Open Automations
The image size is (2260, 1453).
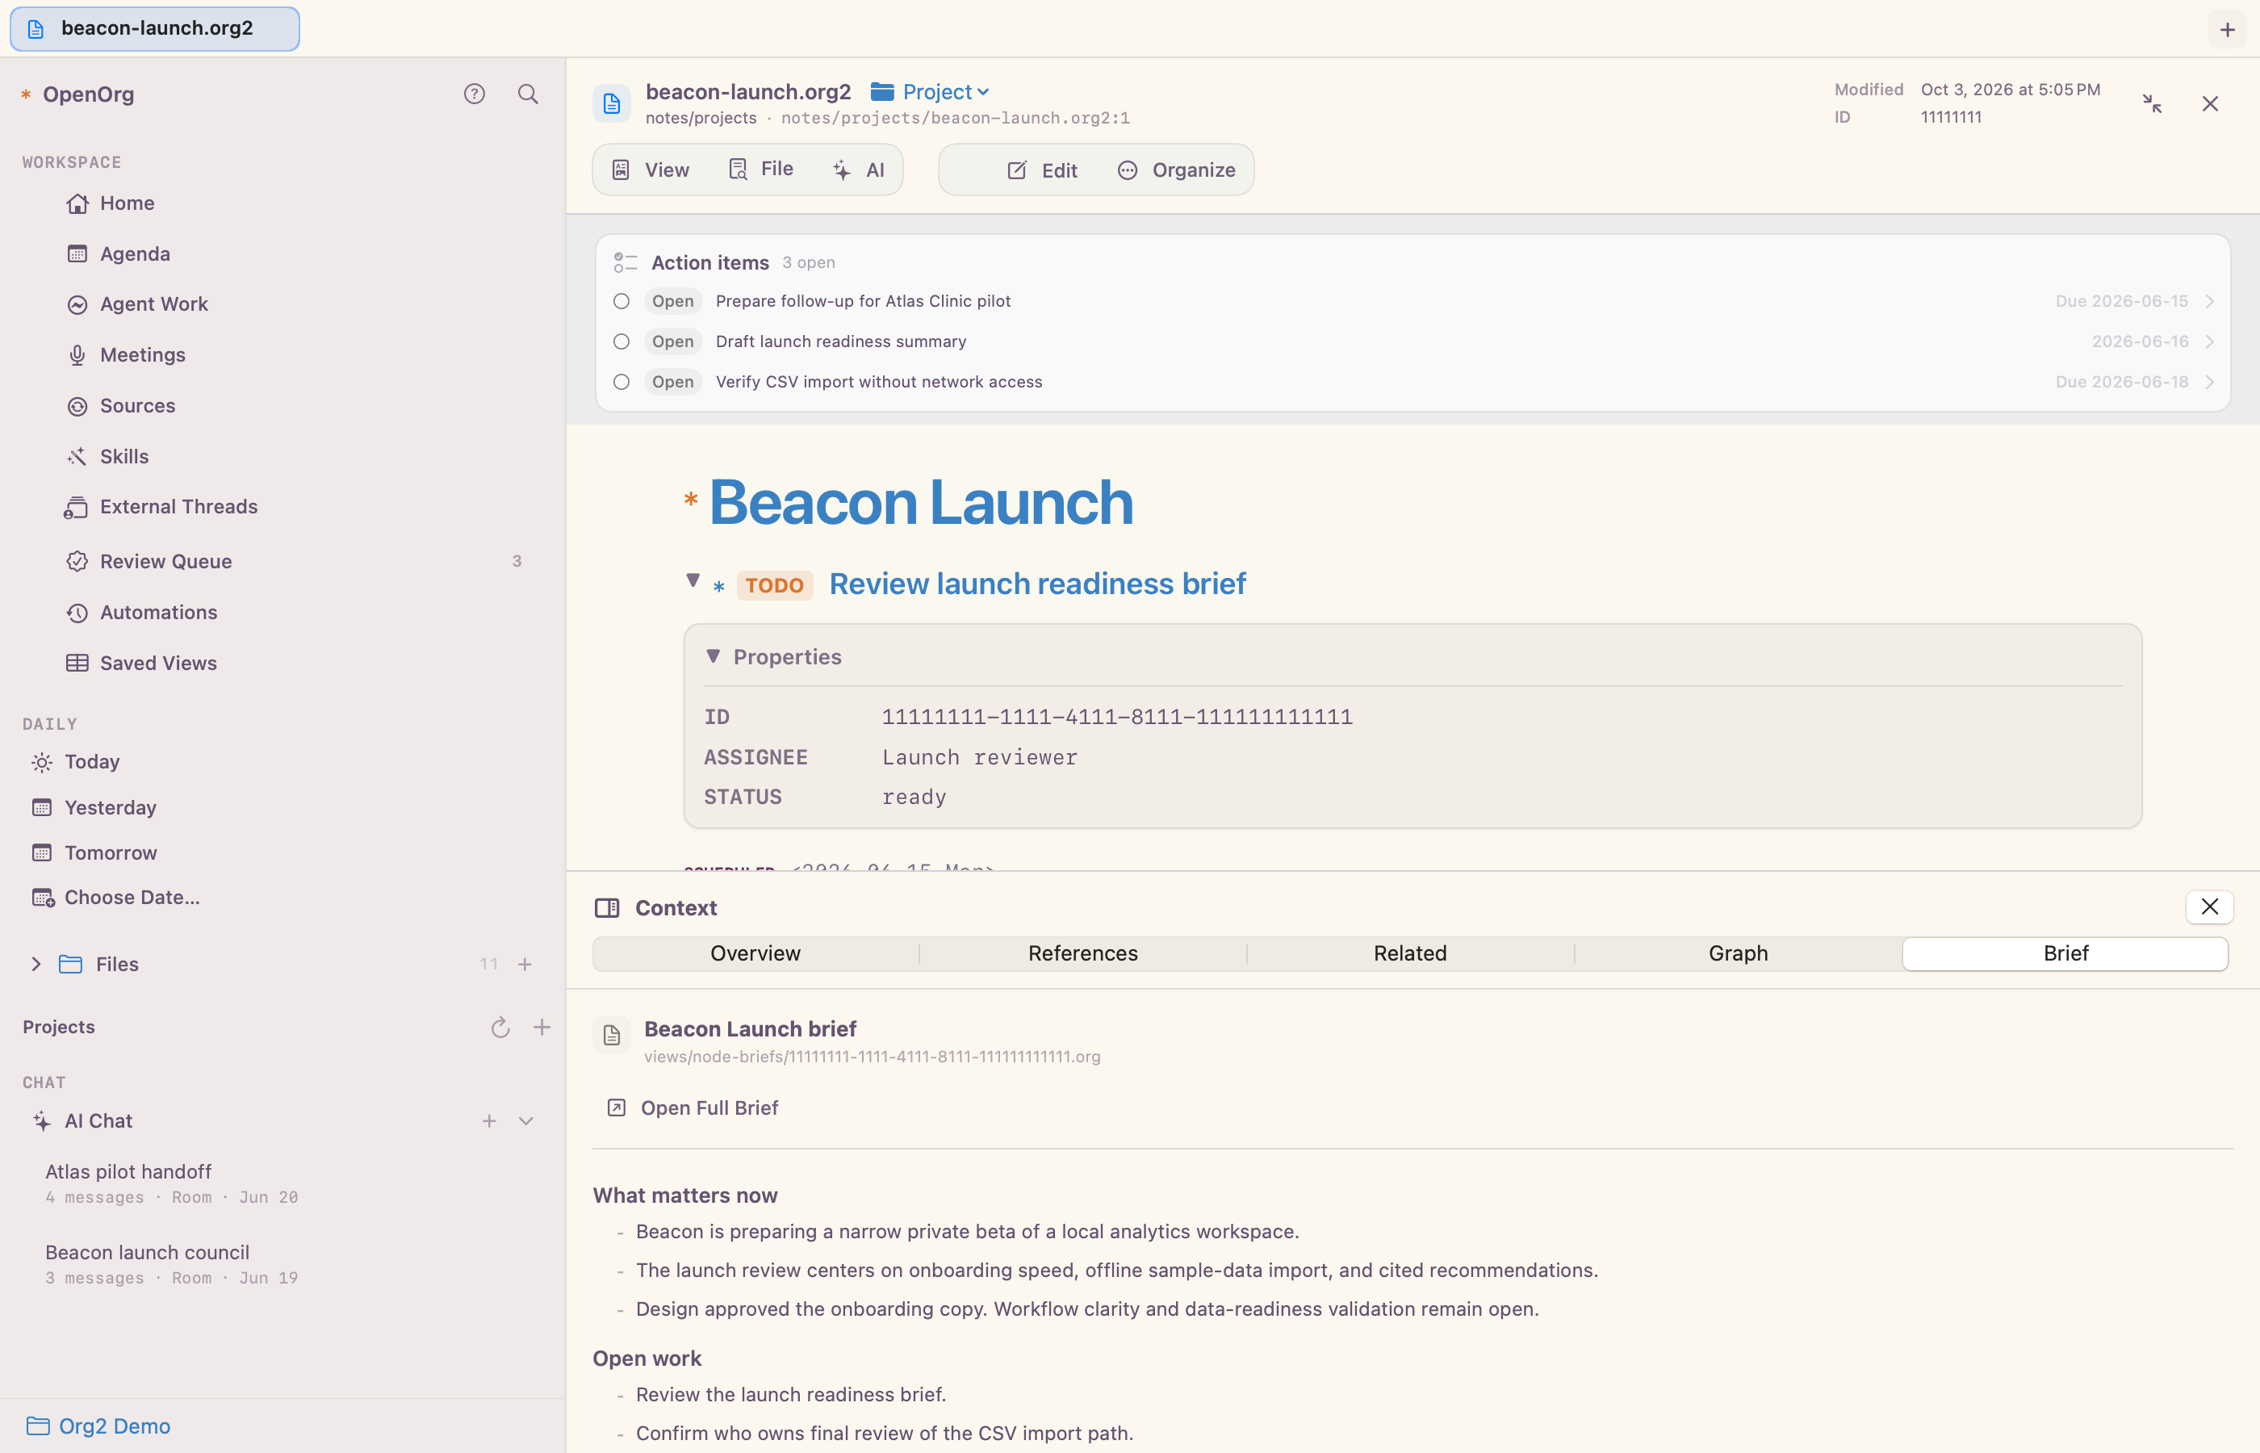[x=141, y=613]
